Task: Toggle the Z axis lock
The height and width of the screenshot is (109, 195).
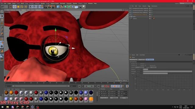Action: click(x=38, y=7)
